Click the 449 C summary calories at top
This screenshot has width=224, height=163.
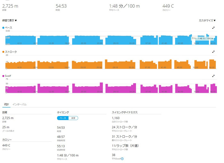coord(168,6)
